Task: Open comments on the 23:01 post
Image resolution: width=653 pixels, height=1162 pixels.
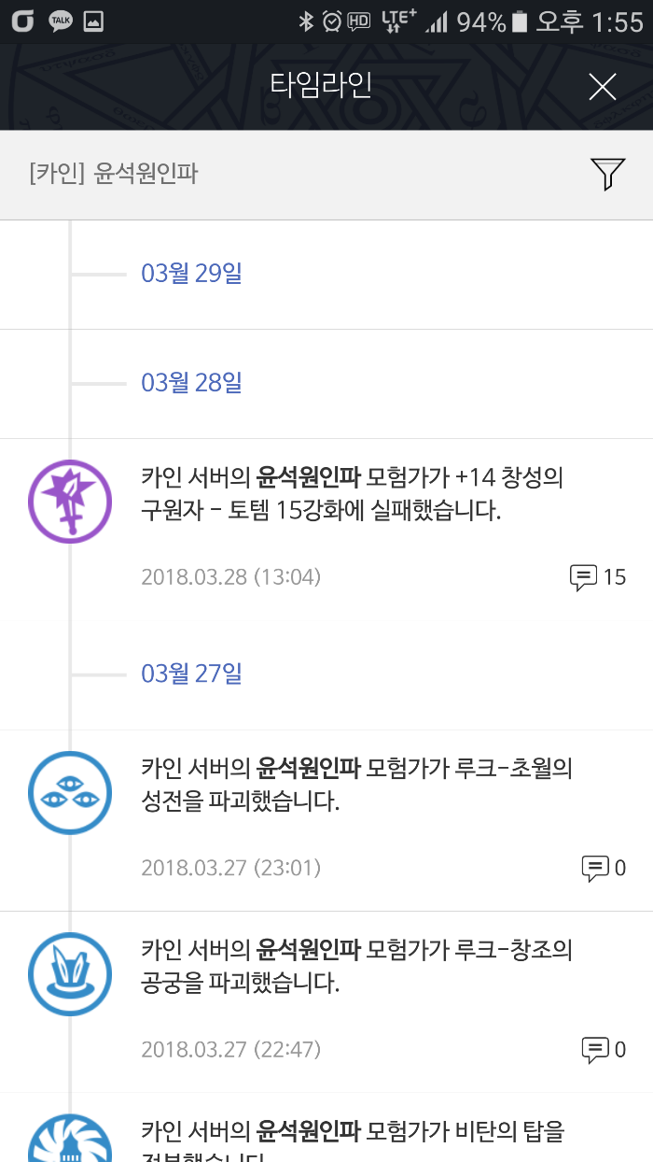Action: pyautogui.click(x=604, y=869)
